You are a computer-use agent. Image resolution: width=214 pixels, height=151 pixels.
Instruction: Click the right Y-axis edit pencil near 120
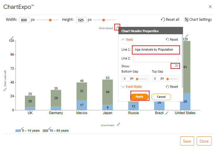(x=187, y=36)
